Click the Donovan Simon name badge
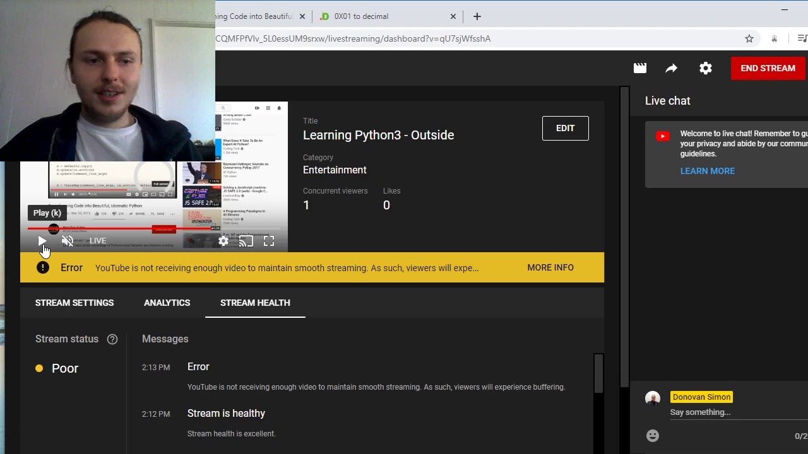The height and width of the screenshot is (454, 808). pos(701,397)
